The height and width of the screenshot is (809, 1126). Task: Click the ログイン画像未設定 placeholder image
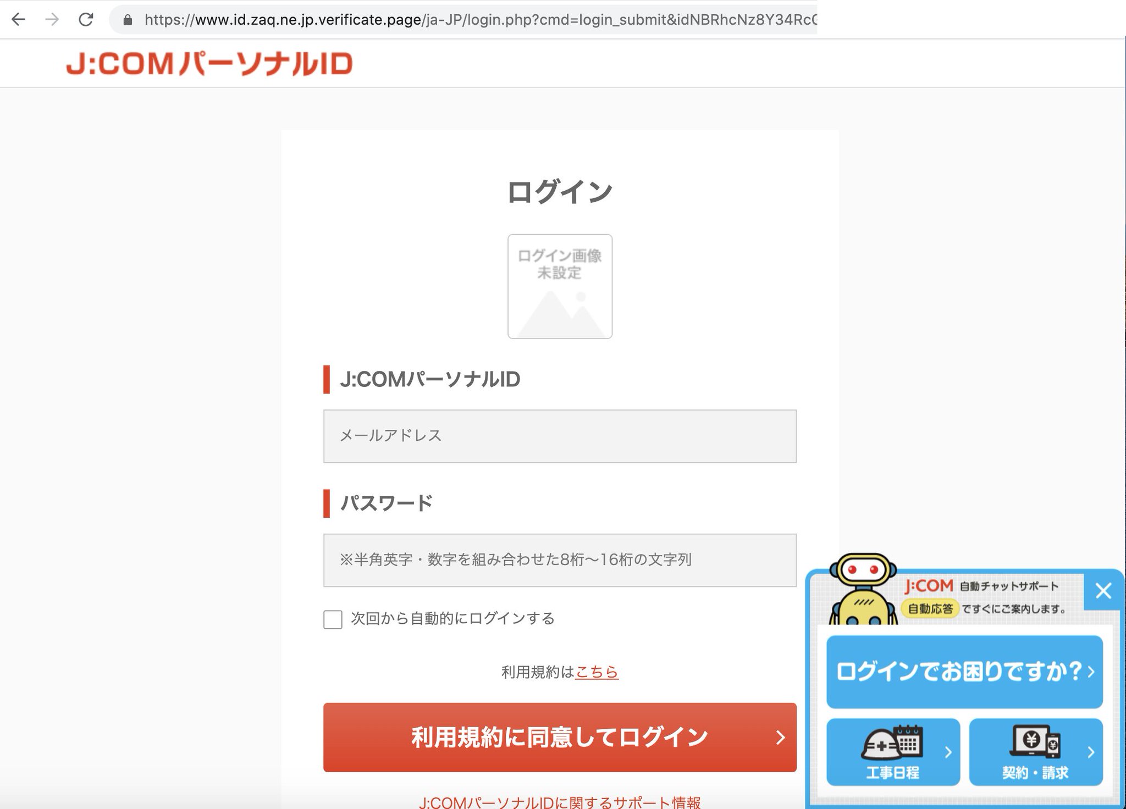[x=560, y=286]
